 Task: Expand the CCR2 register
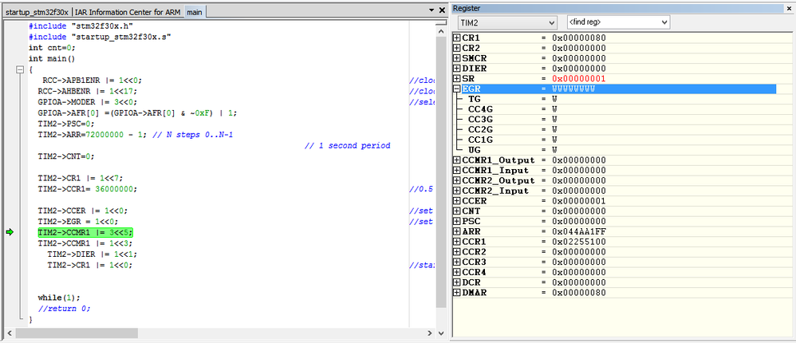coord(457,252)
